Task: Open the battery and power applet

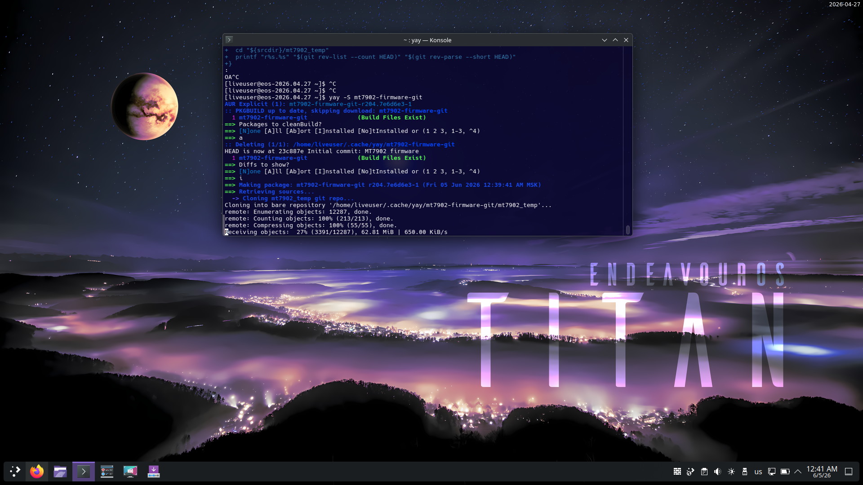Action: pos(785,472)
